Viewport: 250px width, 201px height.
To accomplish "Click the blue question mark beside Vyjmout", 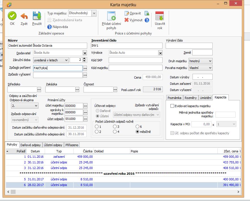I will (x=147, y=20).
